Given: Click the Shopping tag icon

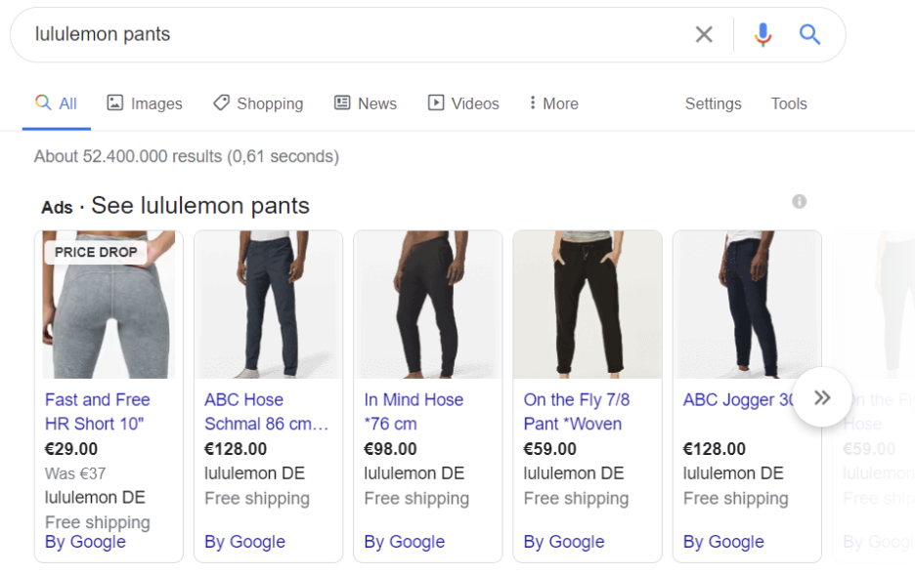Looking at the screenshot, I should click(221, 103).
